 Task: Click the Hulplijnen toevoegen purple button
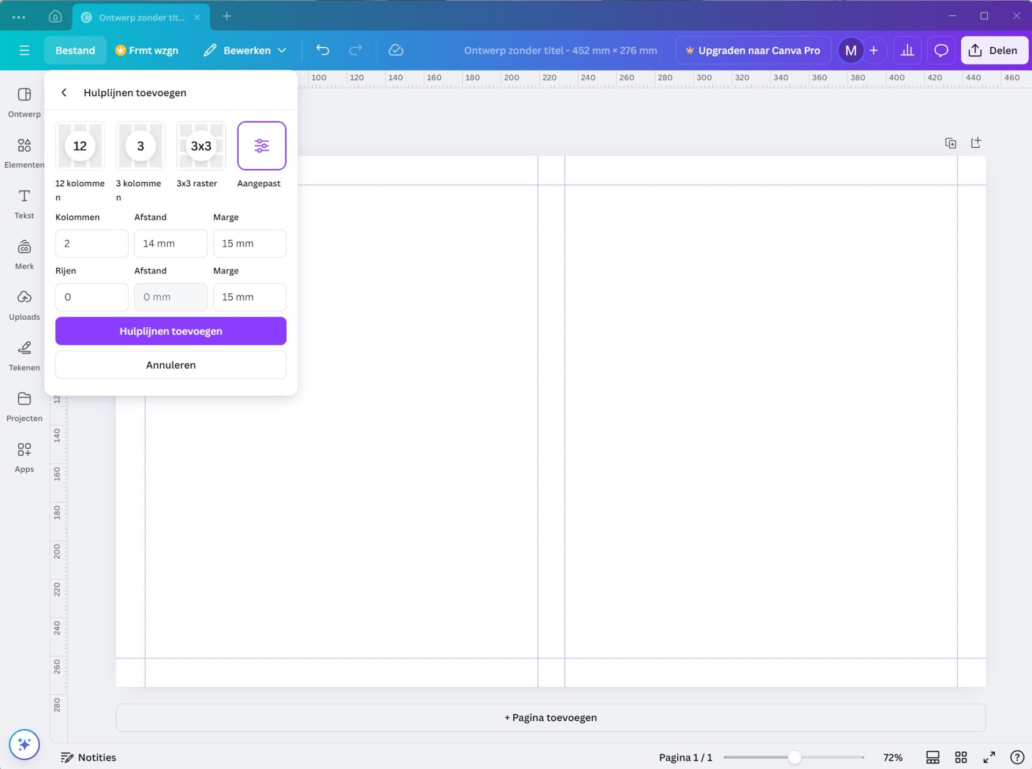(x=171, y=331)
